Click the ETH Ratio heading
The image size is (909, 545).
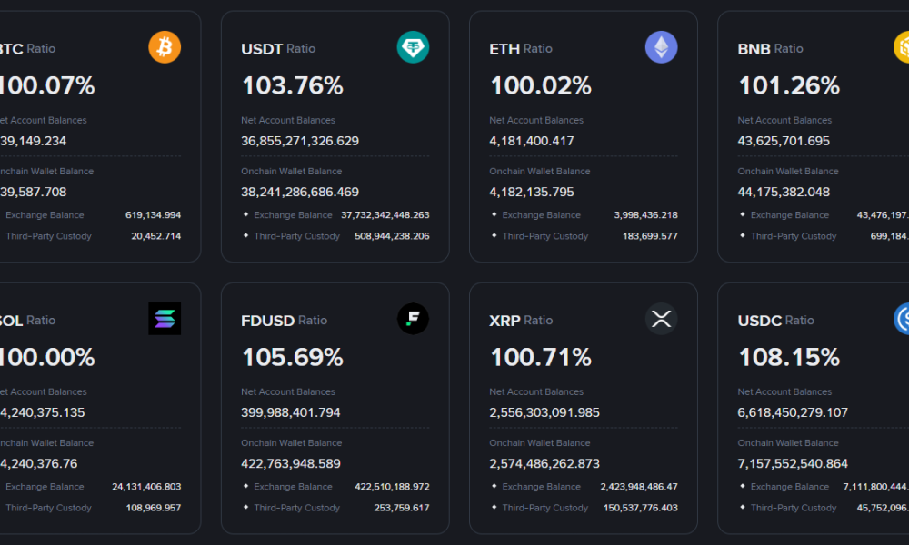520,48
